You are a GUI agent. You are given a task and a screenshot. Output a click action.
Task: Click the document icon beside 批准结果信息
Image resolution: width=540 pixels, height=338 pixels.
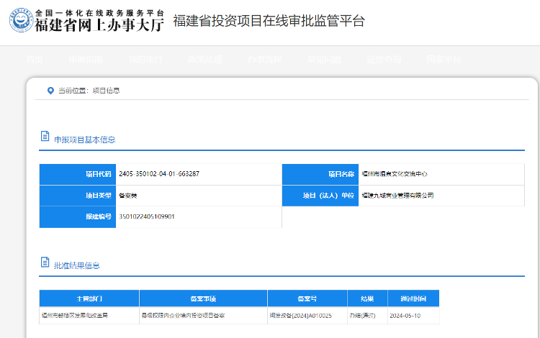pos(45,262)
